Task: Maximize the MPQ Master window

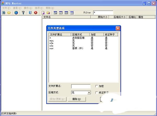Action: (149, 3)
